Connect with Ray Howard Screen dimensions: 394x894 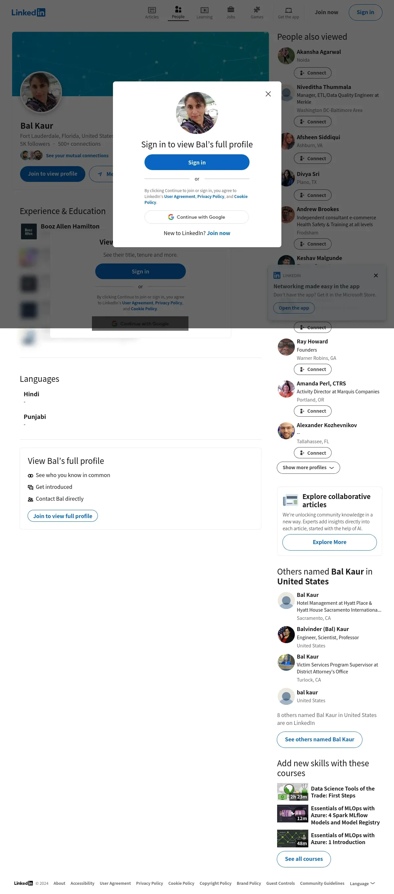pyautogui.click(x=313, y=369)
